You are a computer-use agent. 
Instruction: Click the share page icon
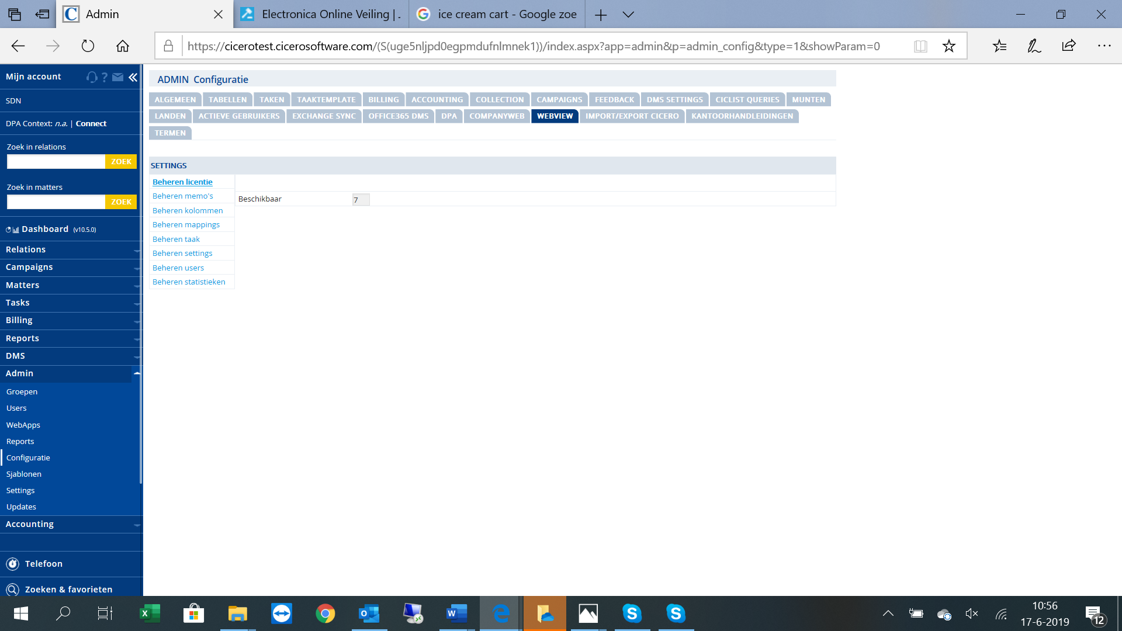point(1069,46)
